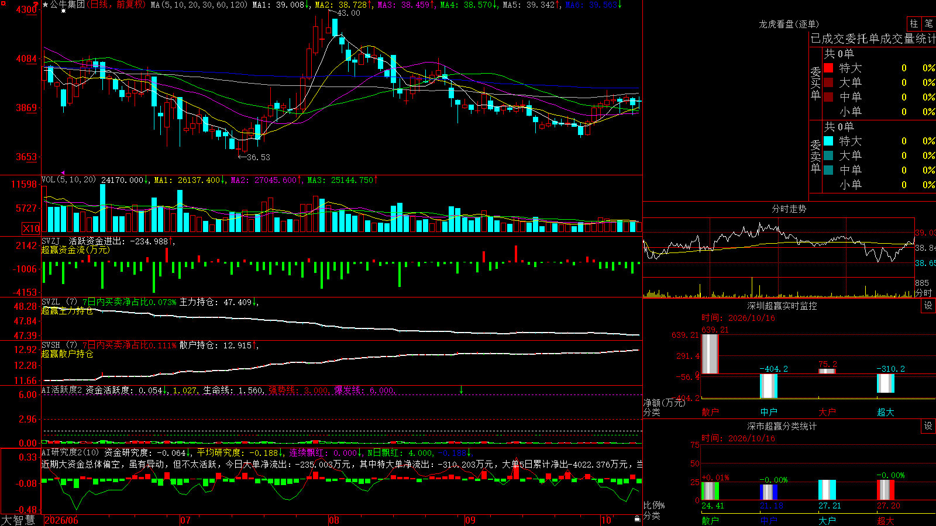Screen dimensions: 936x526
Task: Click the red question-mark icon near 4300
Action: (36, 5)
